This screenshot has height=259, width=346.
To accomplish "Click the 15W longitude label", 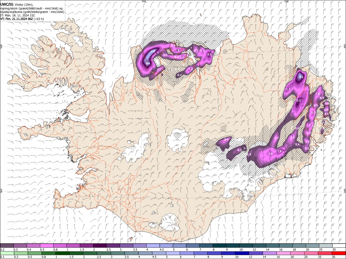I will click(x=286, y=1).
